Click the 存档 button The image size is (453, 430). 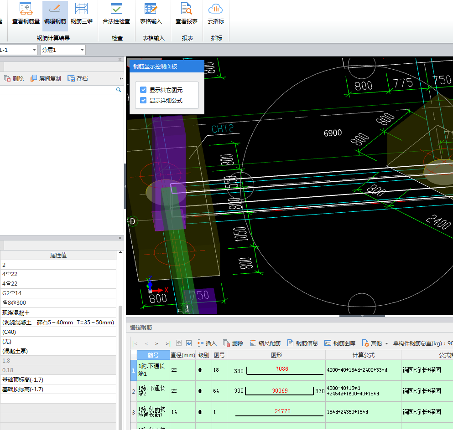78,78
